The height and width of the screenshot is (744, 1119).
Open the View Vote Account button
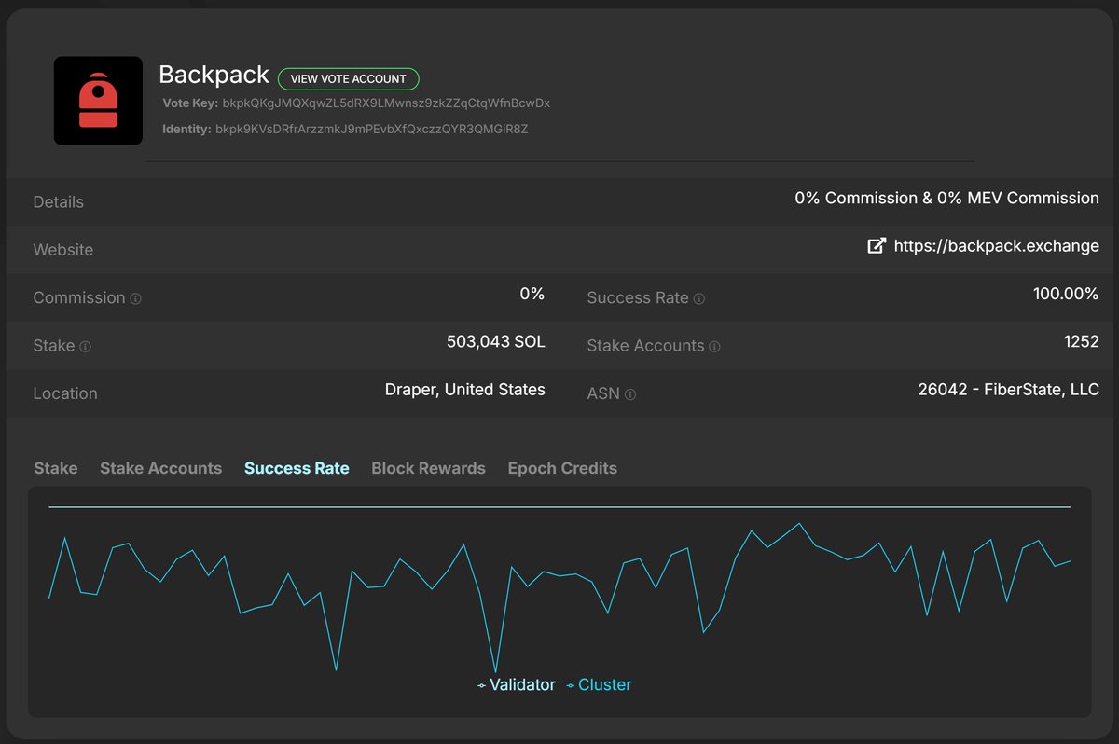click(349, 79)
